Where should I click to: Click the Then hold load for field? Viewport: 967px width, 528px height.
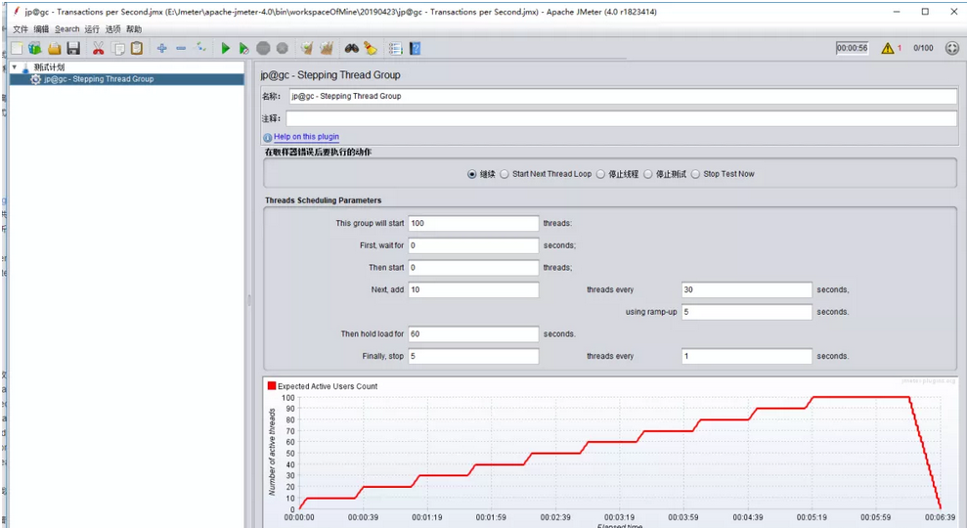pos(473,334)
